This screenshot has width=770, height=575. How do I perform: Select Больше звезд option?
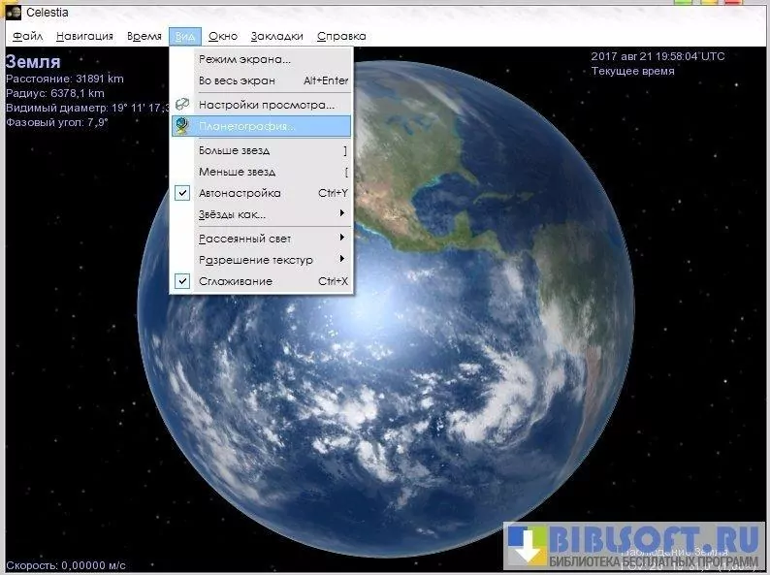(x=234, y=151)
